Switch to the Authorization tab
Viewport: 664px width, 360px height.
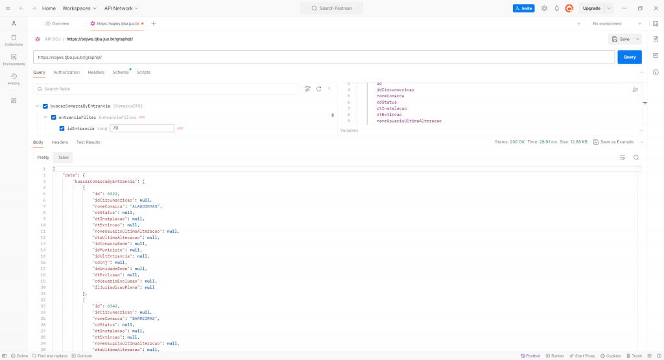(66, 72)
